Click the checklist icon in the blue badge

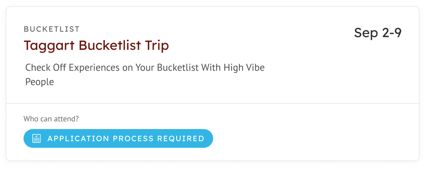pyautogui.click(x=37, y=138)
